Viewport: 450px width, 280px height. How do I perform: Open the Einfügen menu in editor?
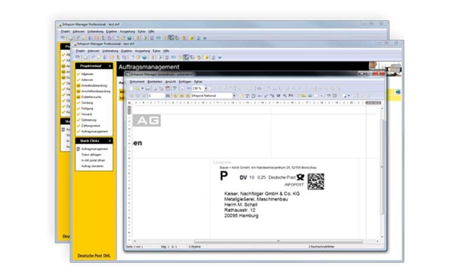click(x=184, y=81)
